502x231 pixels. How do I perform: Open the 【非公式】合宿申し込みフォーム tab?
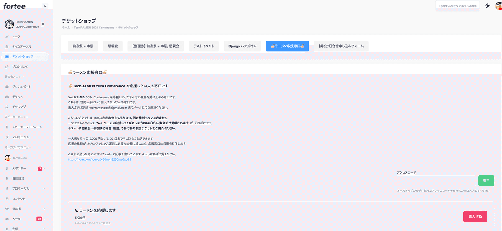[x=341, y=46]
